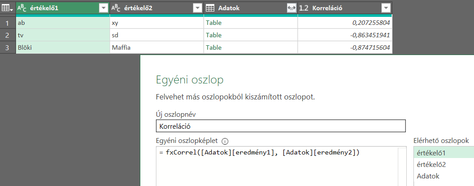
Task: Click the formula box vertical scrollbar
Action: point(402,166)
